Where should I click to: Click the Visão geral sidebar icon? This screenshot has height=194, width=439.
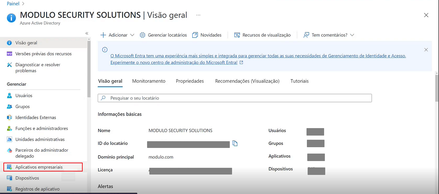[9, 43]
